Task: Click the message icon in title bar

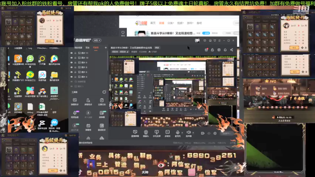Action: tap(205, 41)
